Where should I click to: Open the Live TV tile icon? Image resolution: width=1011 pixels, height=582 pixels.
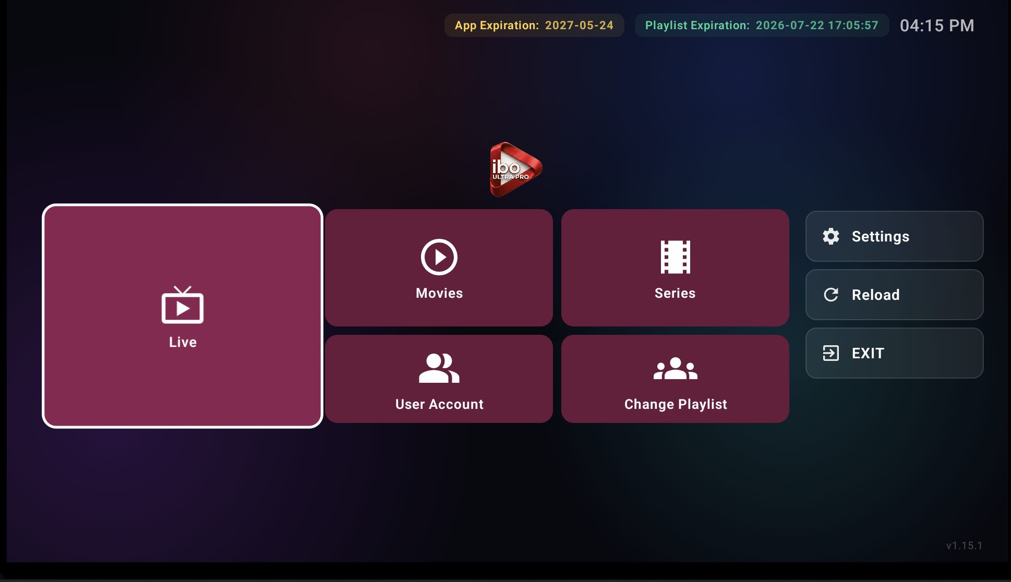(183, 305)
